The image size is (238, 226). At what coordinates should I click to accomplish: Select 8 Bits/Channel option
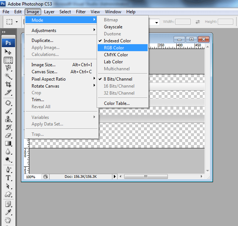click(123, 79)
